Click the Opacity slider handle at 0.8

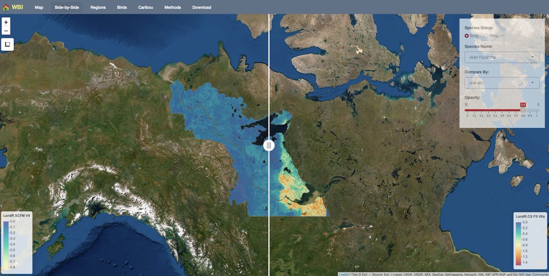[x=523, y=110]
